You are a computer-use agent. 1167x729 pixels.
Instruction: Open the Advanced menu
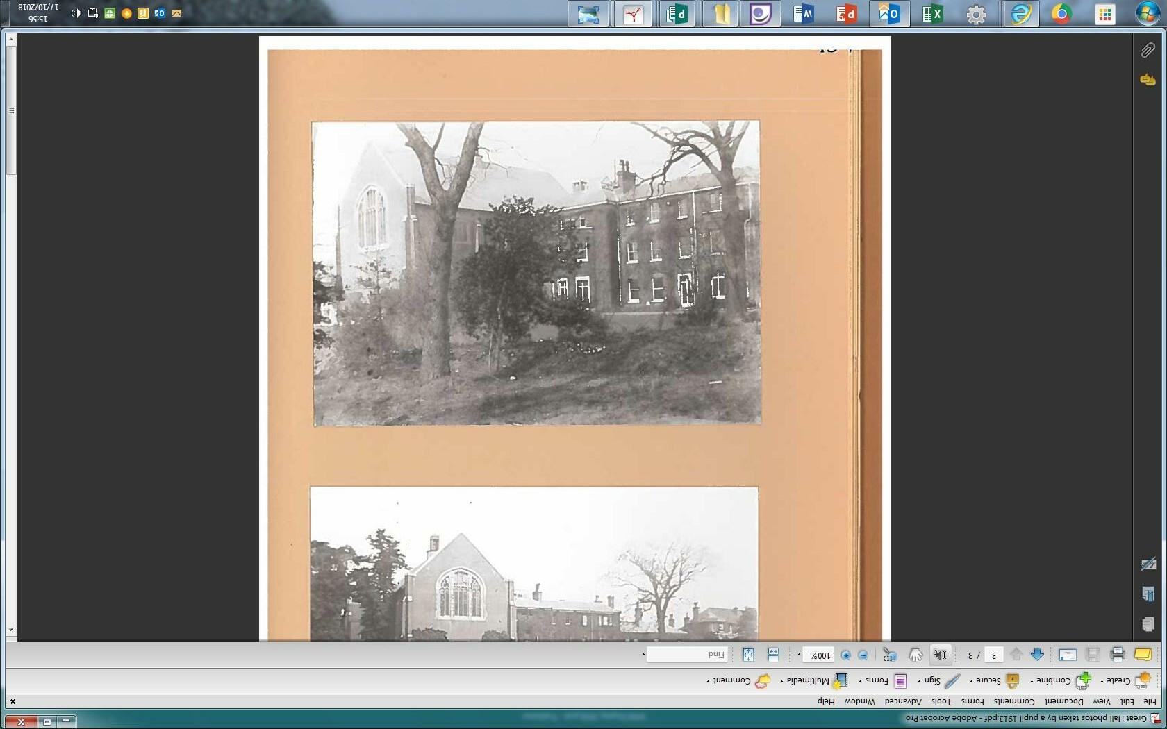click(x=903, y=701)
